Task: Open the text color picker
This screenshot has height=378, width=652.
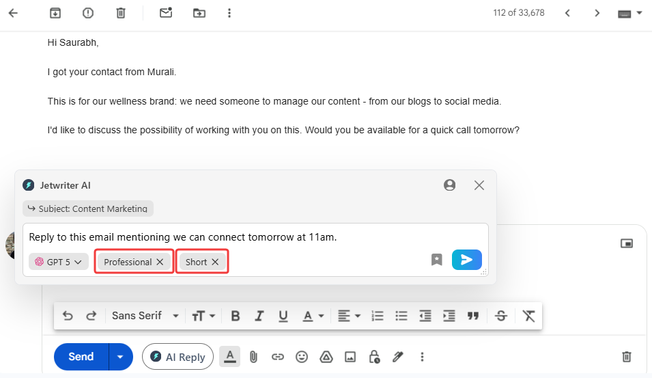Action: pyautogui.click(x=313, y=316)
